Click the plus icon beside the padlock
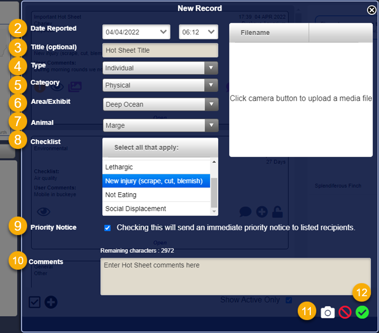 coord(262,212)
